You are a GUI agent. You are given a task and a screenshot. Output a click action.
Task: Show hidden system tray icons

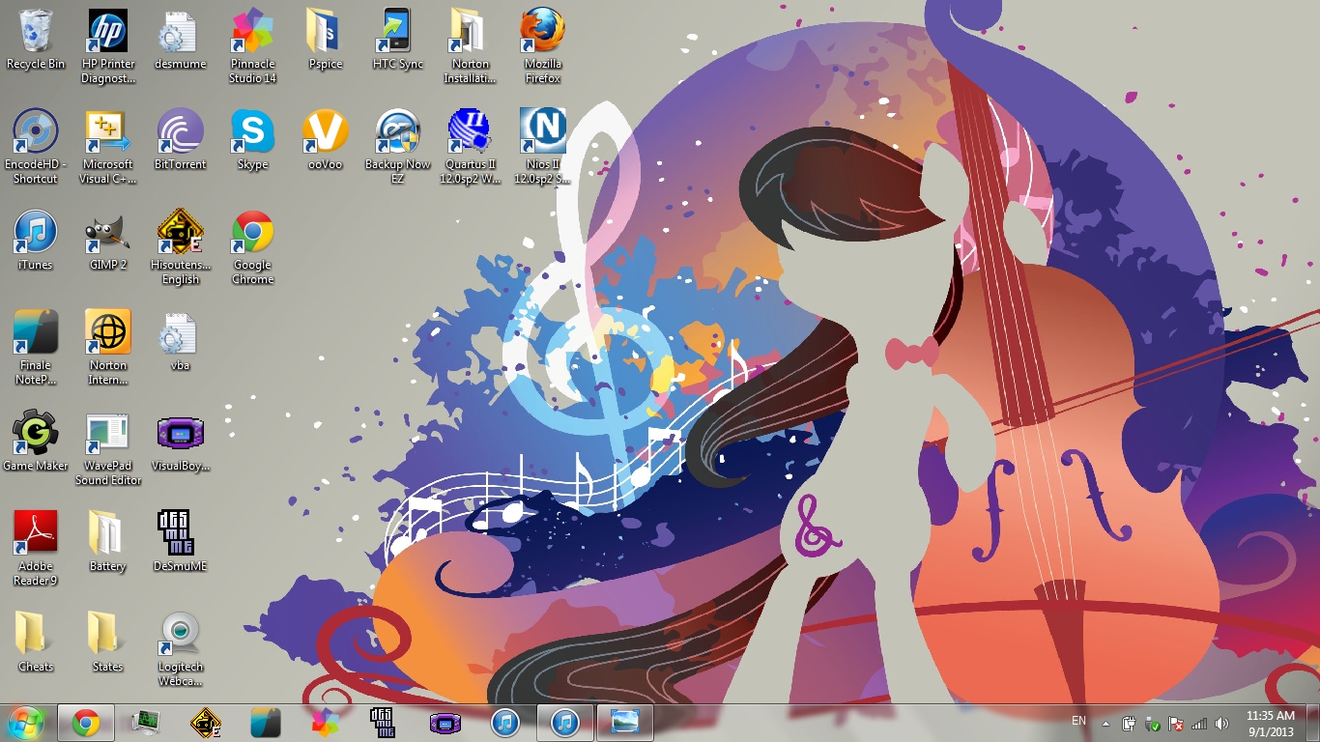tap(1105, 723)
